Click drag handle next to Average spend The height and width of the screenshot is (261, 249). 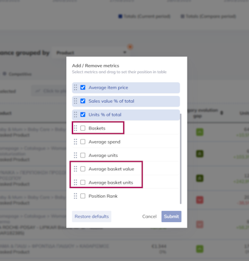(x=75, y=142)
